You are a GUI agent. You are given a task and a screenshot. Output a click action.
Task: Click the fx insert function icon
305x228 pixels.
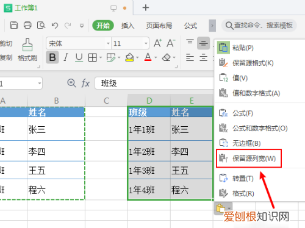coord(85,84)
